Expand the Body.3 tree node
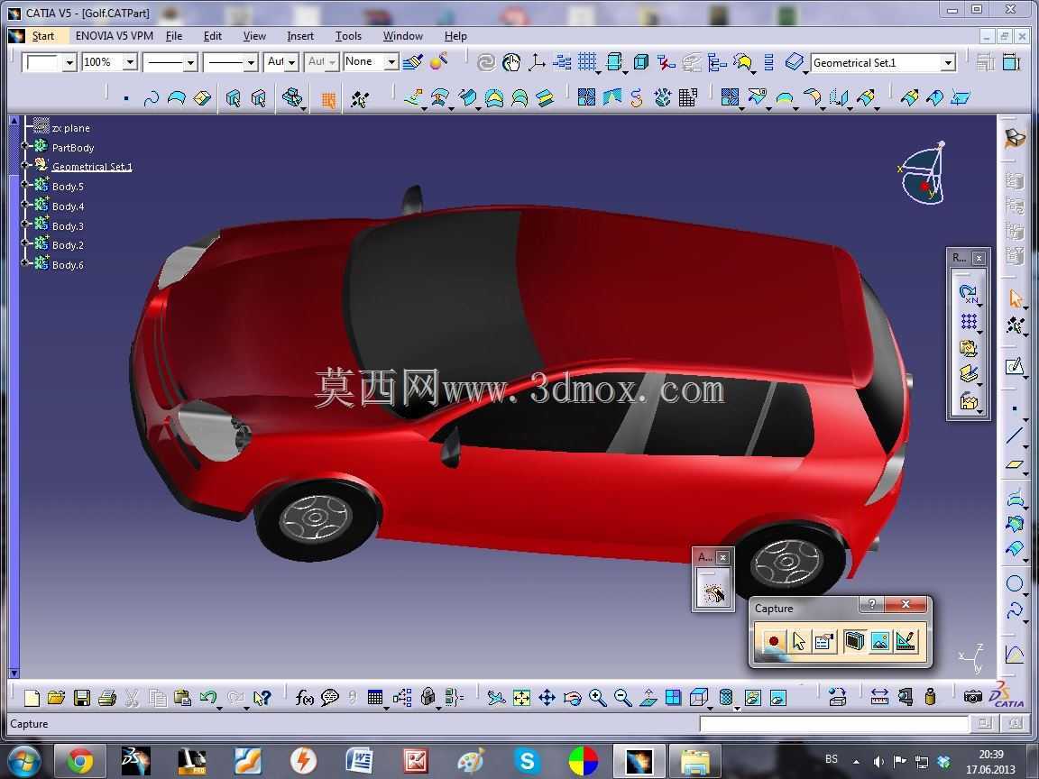Screen dimensions: 1039x779 pyautogui.click(x=23, y=224)
